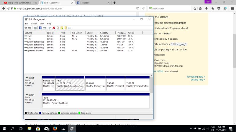Screen dimensions: 236x132
Task: Click the bookmark star icon in Firefox
Action: (x=195, y=9)
